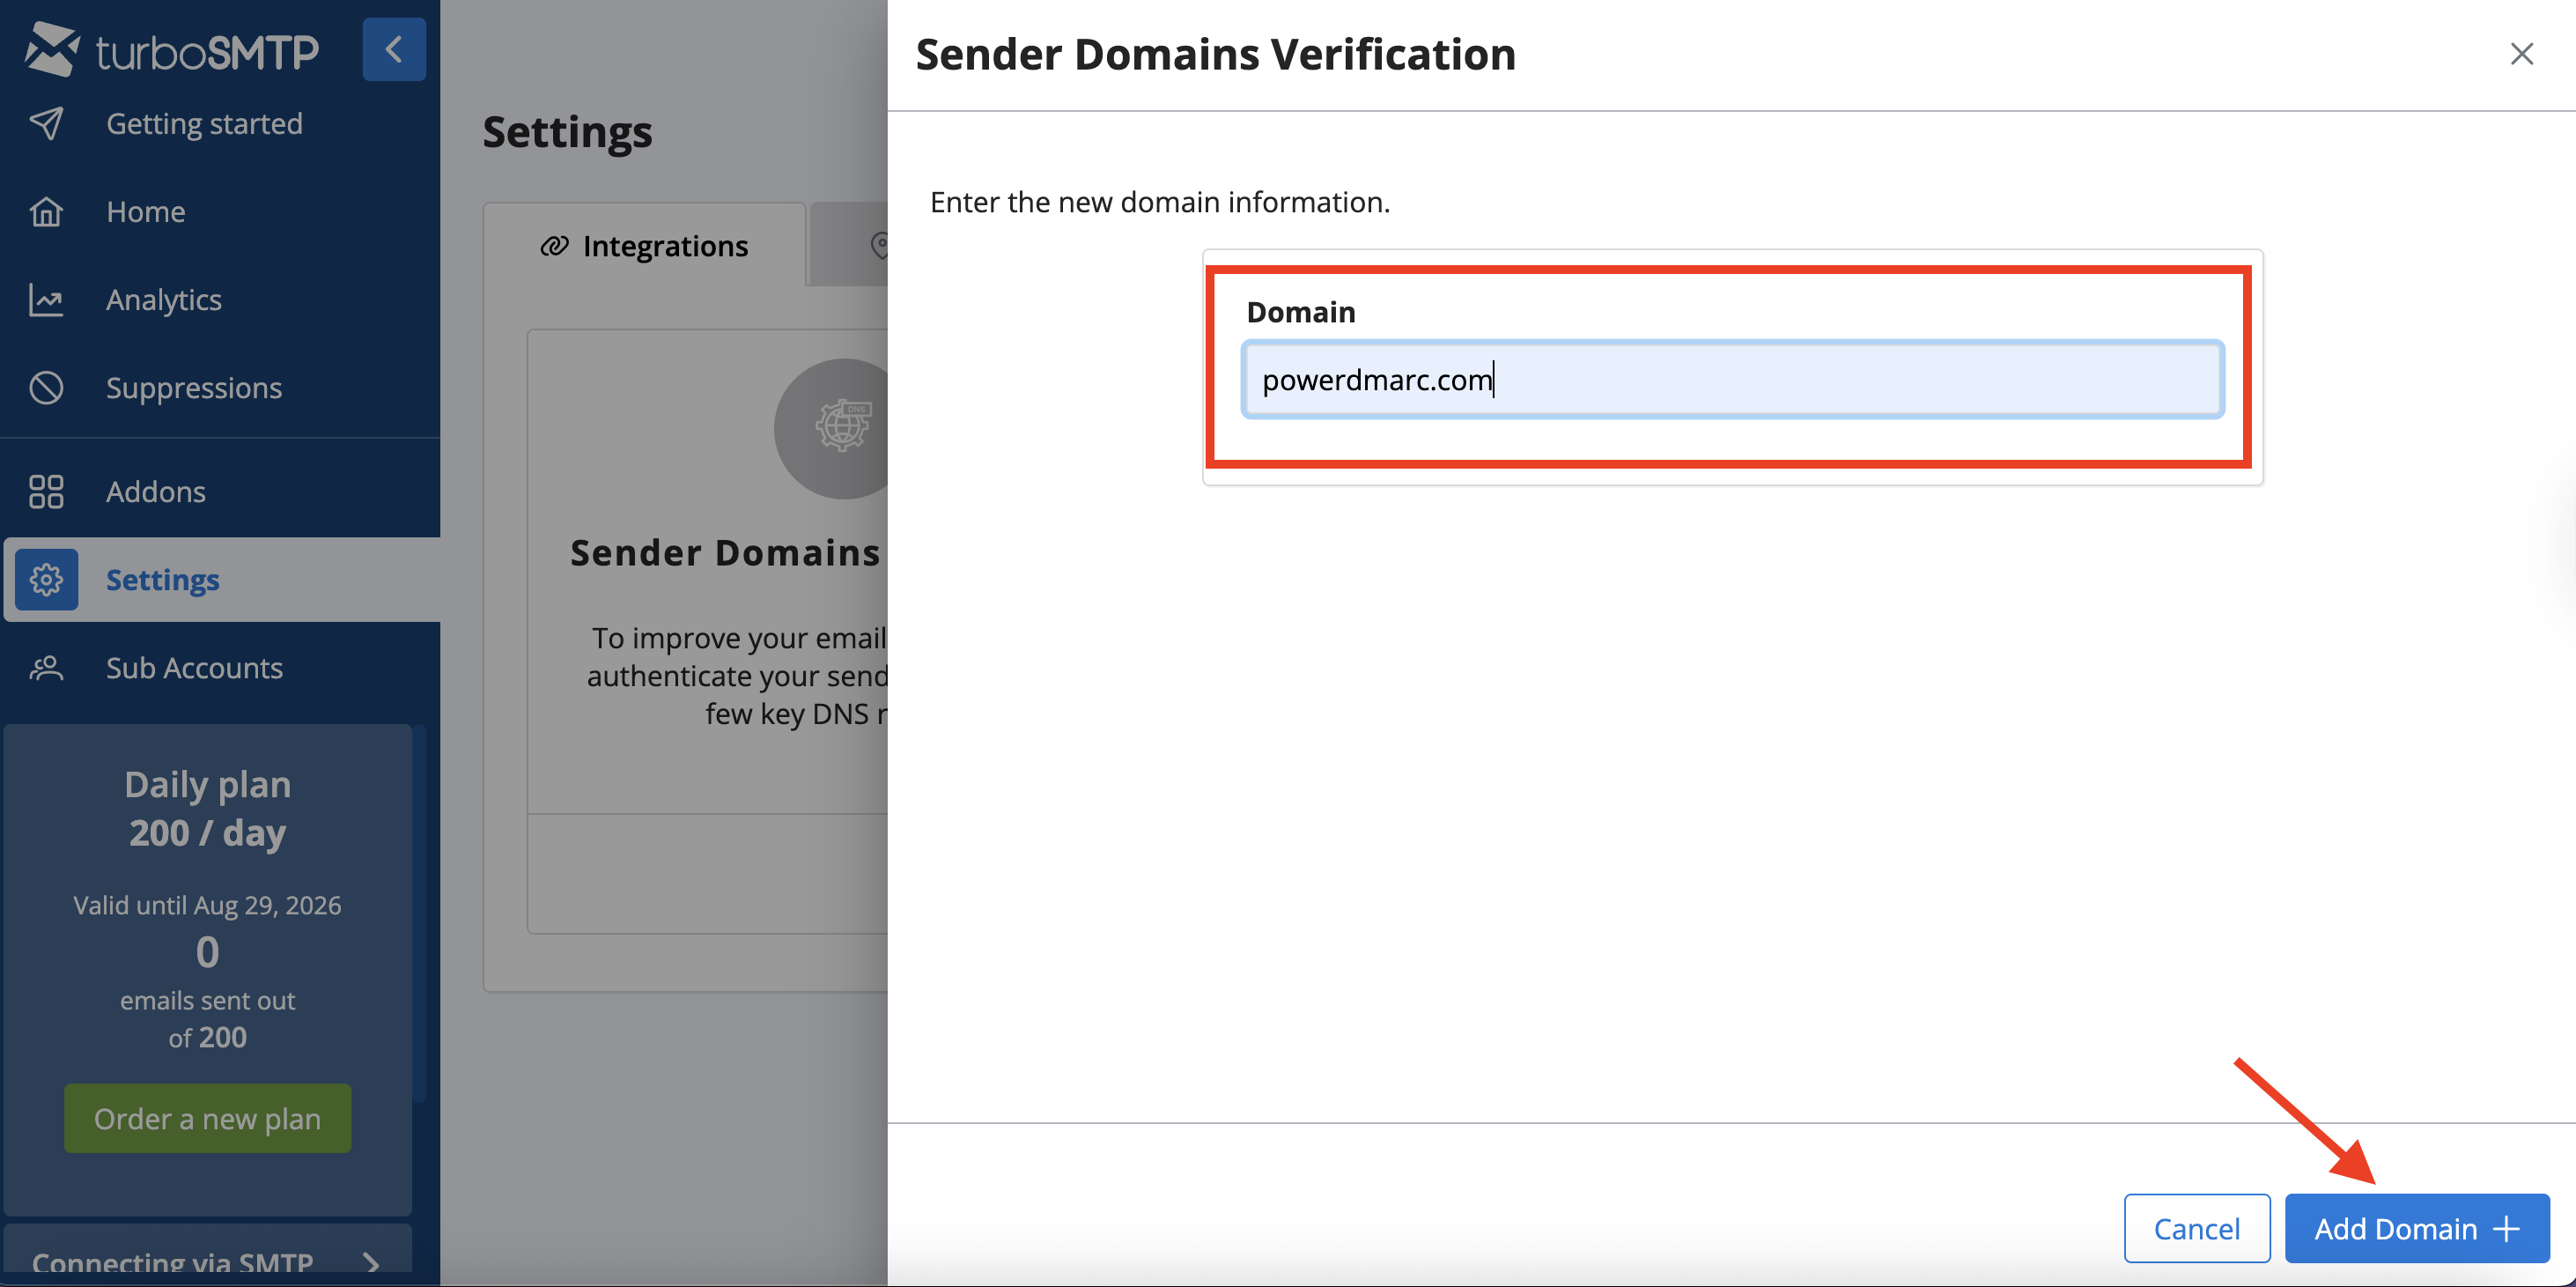Click the Analytics chart icon
The width and height of the screenshot is (2576, 1287).
tap(46, 300)
